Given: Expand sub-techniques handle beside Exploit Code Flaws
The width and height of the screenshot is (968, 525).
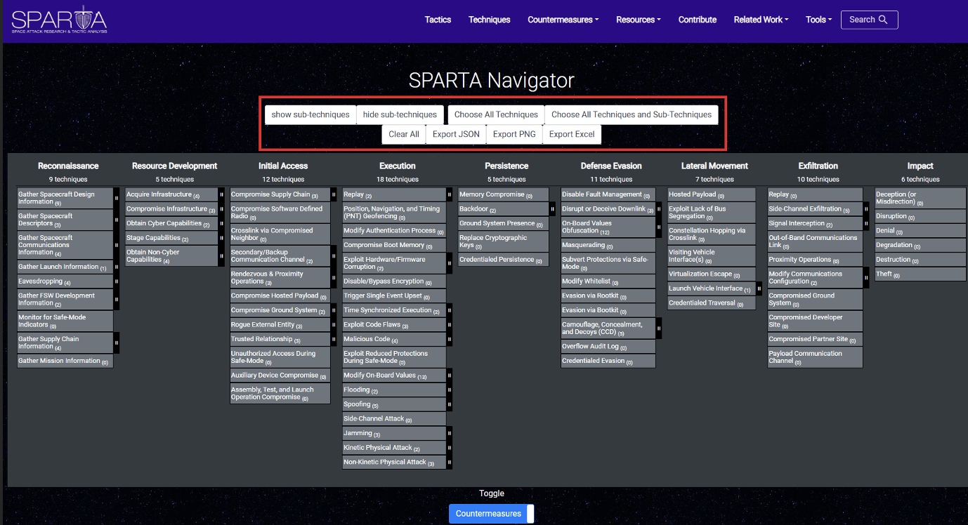Looking at the screenshot, I should coord(450,325).
